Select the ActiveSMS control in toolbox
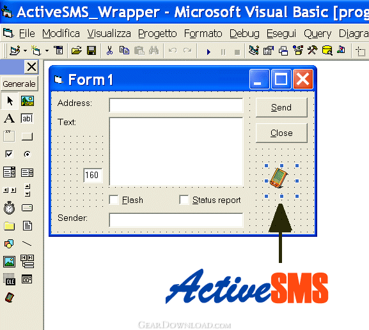This screenshot has height=330, width=369. pos(10,297)
